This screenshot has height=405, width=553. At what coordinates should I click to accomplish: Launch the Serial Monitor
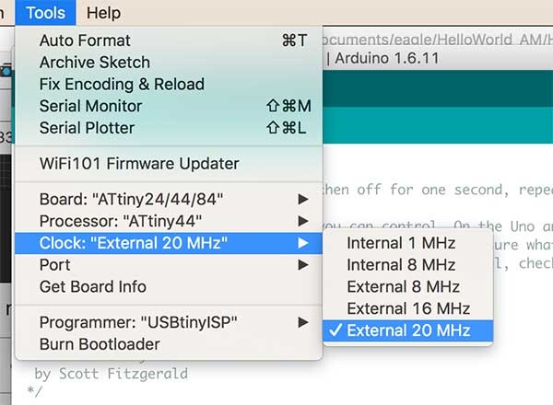click(88, 106)
